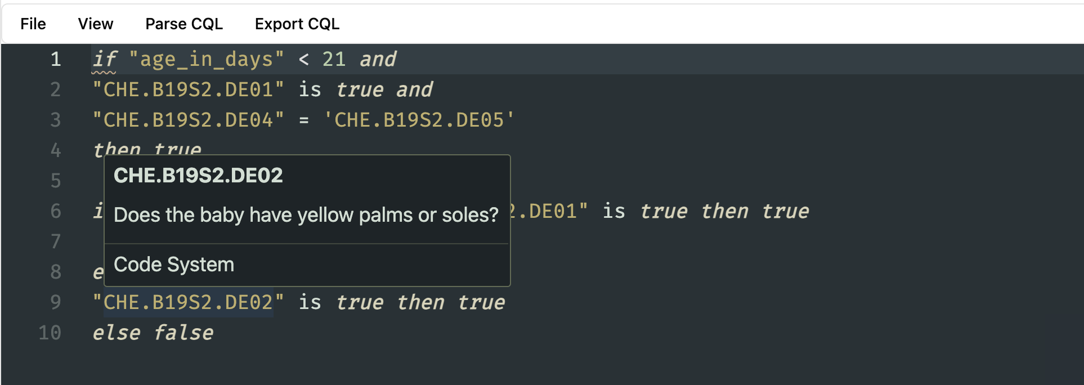Viewport: 1084px width, 385px height.
Task: Click tooltip title CHE.B19S2.DE02
Action: tap(198, 176)
